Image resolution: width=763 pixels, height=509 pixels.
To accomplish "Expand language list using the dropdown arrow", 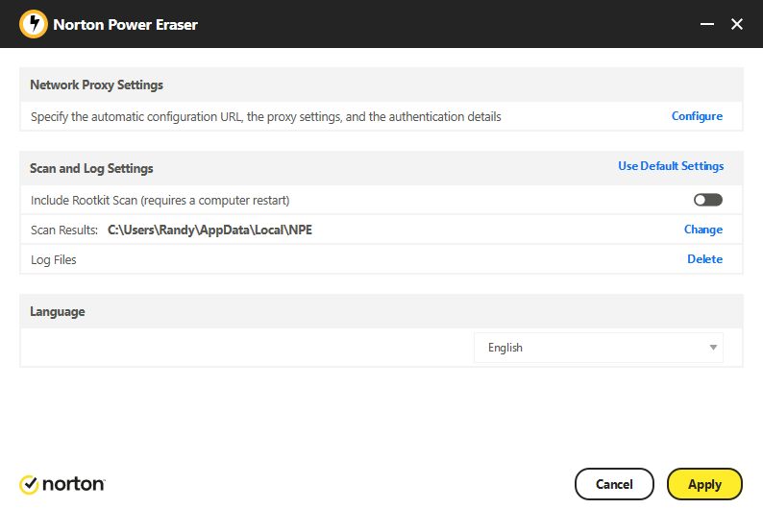I will (x=713, y=348).
